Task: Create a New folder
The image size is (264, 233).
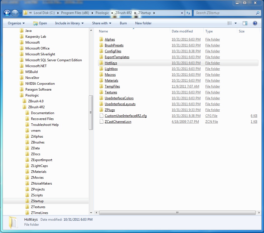Action: (143, 23)
